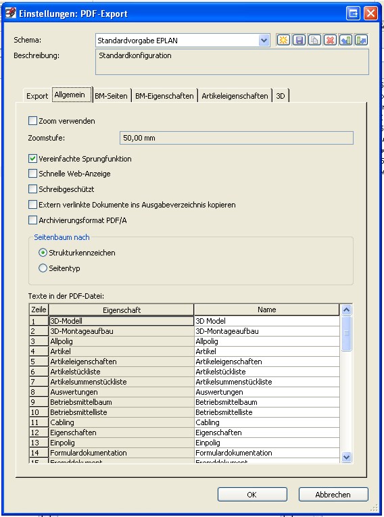Select the Strukturkennzeichen radio button
Viewport: 384px width, 517px height.
[x=43, y=253]
